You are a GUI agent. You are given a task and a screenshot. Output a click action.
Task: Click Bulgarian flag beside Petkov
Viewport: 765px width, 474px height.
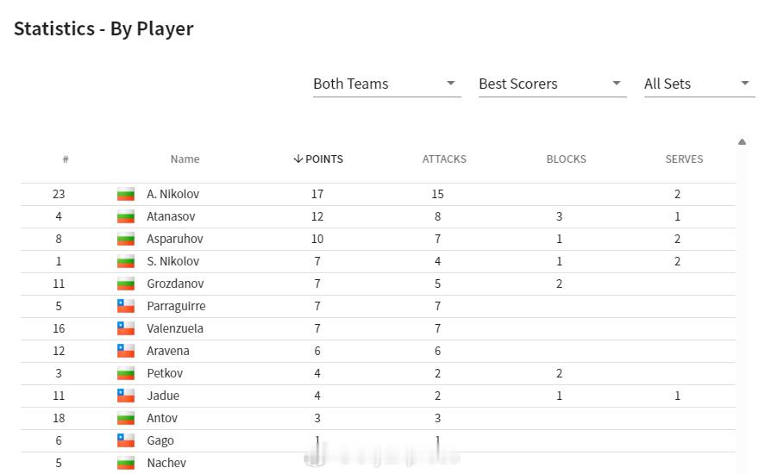(126, 373)
